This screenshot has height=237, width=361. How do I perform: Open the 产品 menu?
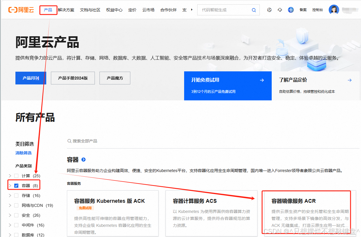[x=48, y=10]
